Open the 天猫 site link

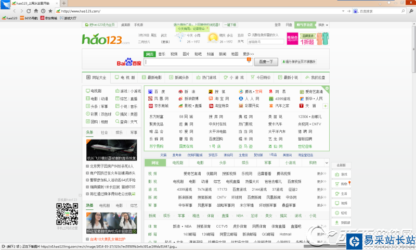308,106
